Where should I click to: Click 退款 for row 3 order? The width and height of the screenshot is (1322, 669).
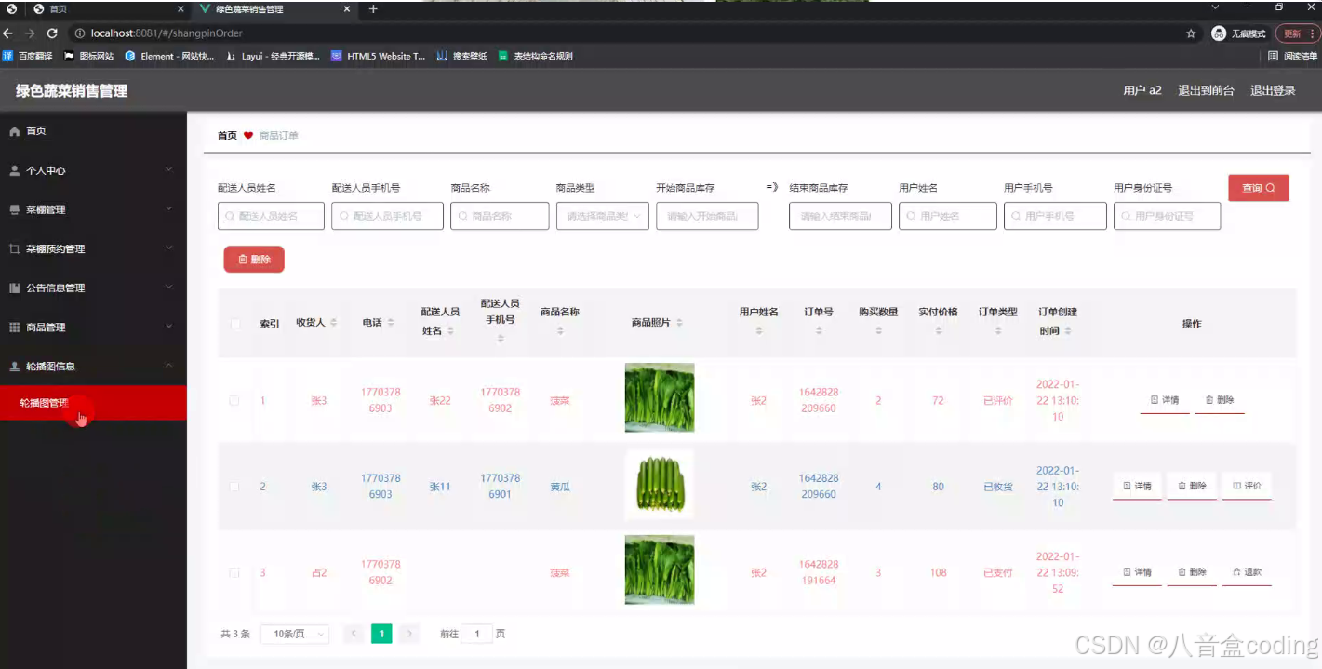[x=1247, y=572]
